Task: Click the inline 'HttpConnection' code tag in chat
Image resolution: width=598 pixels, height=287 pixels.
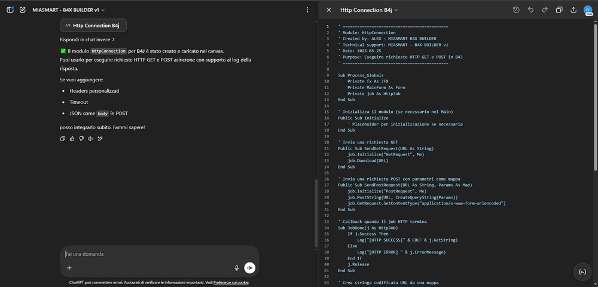Action: click(109, 51)
